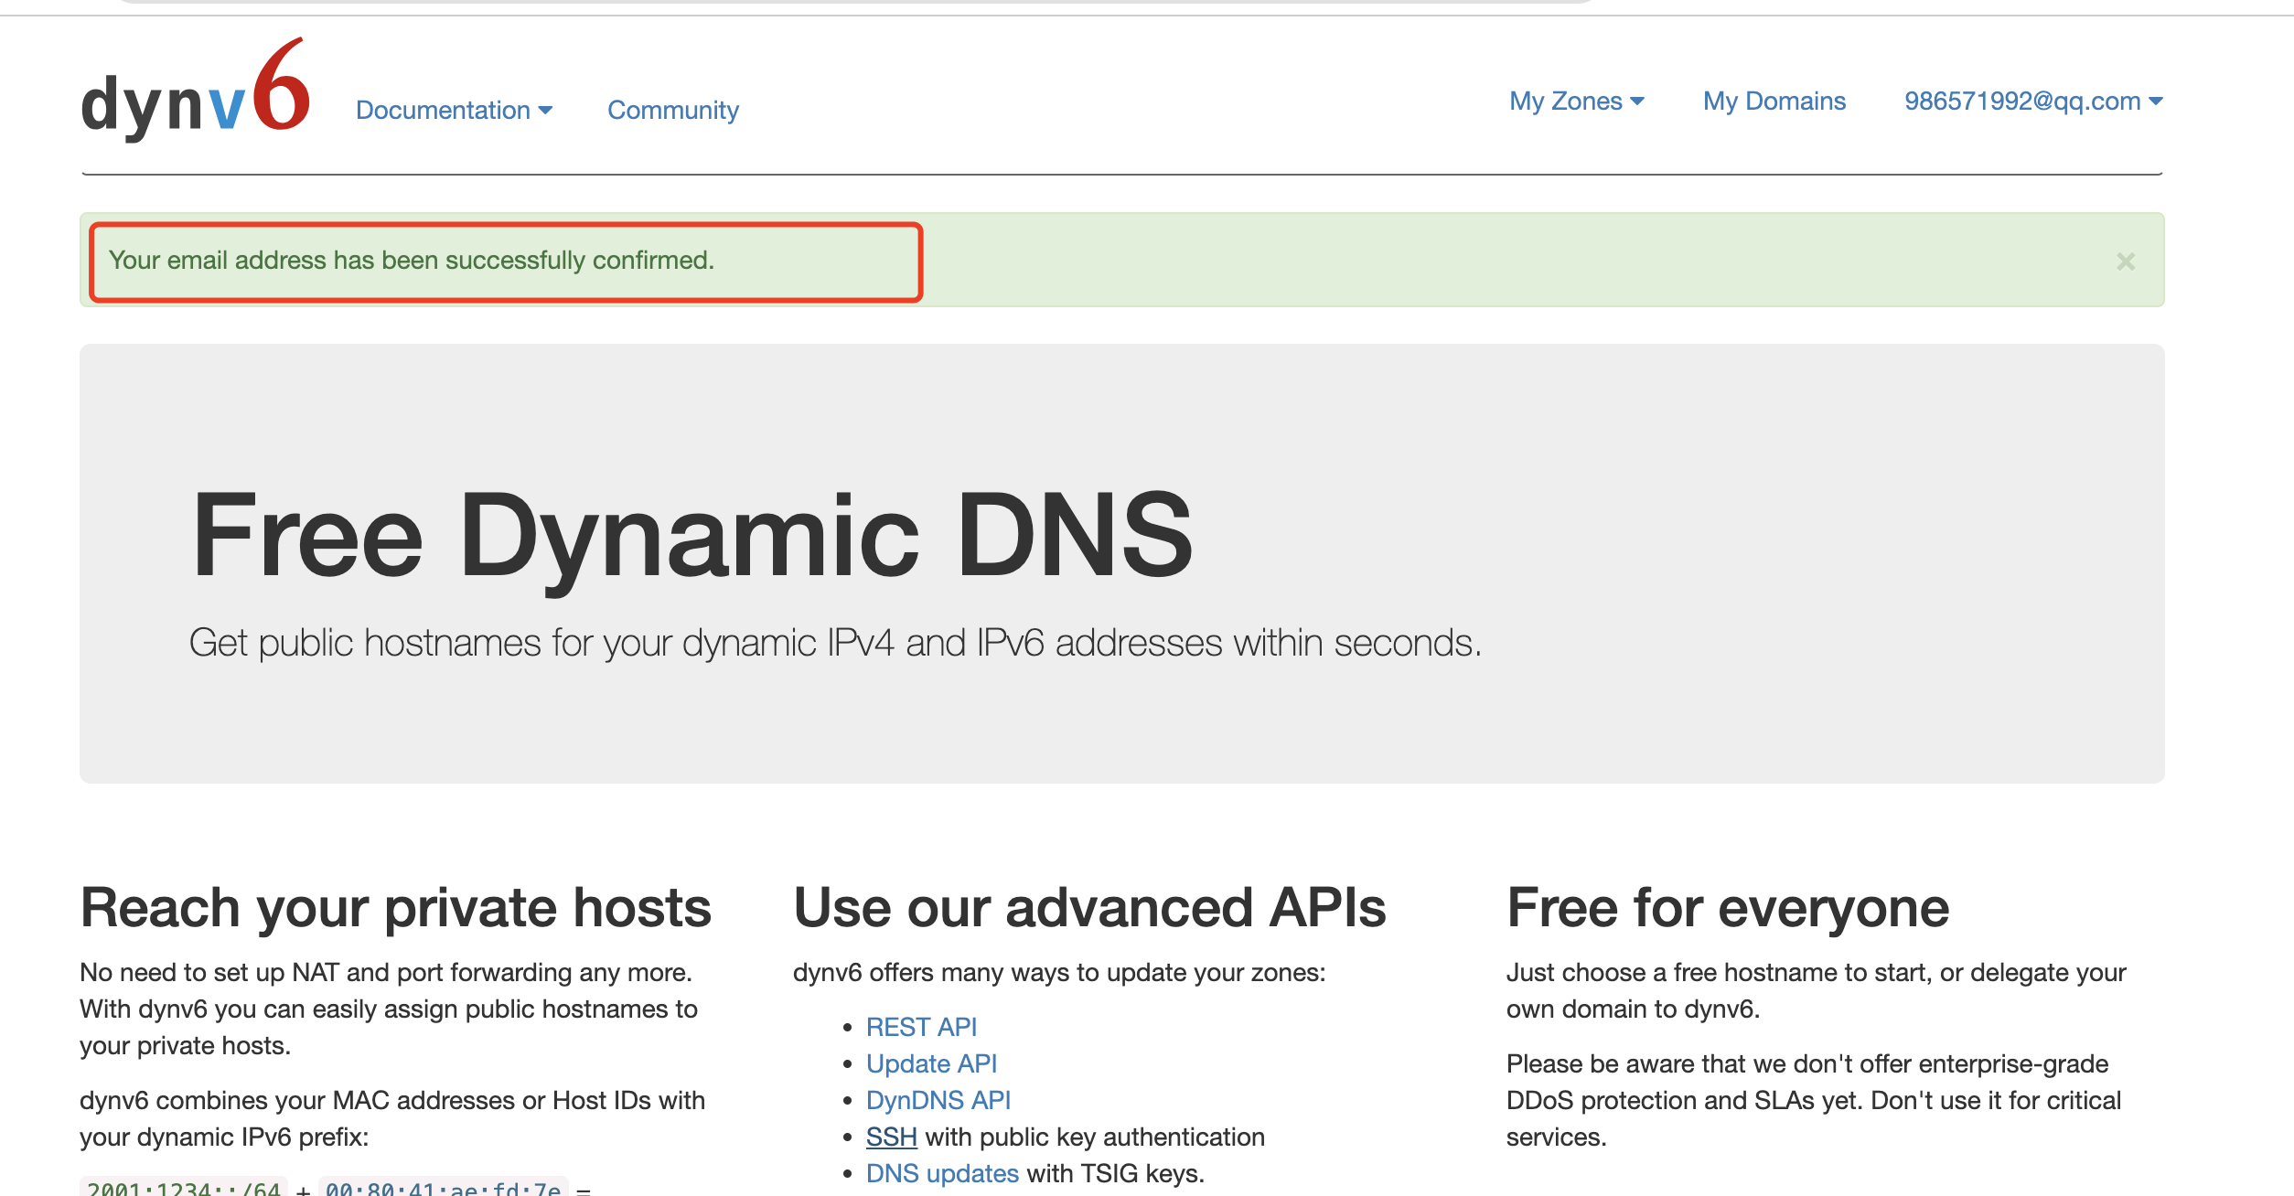The height and width of the screenshot is (1196, 2294).
Task: Expand the Documentation dropdown
Action: pyautogui.click(x=454, y=111)
